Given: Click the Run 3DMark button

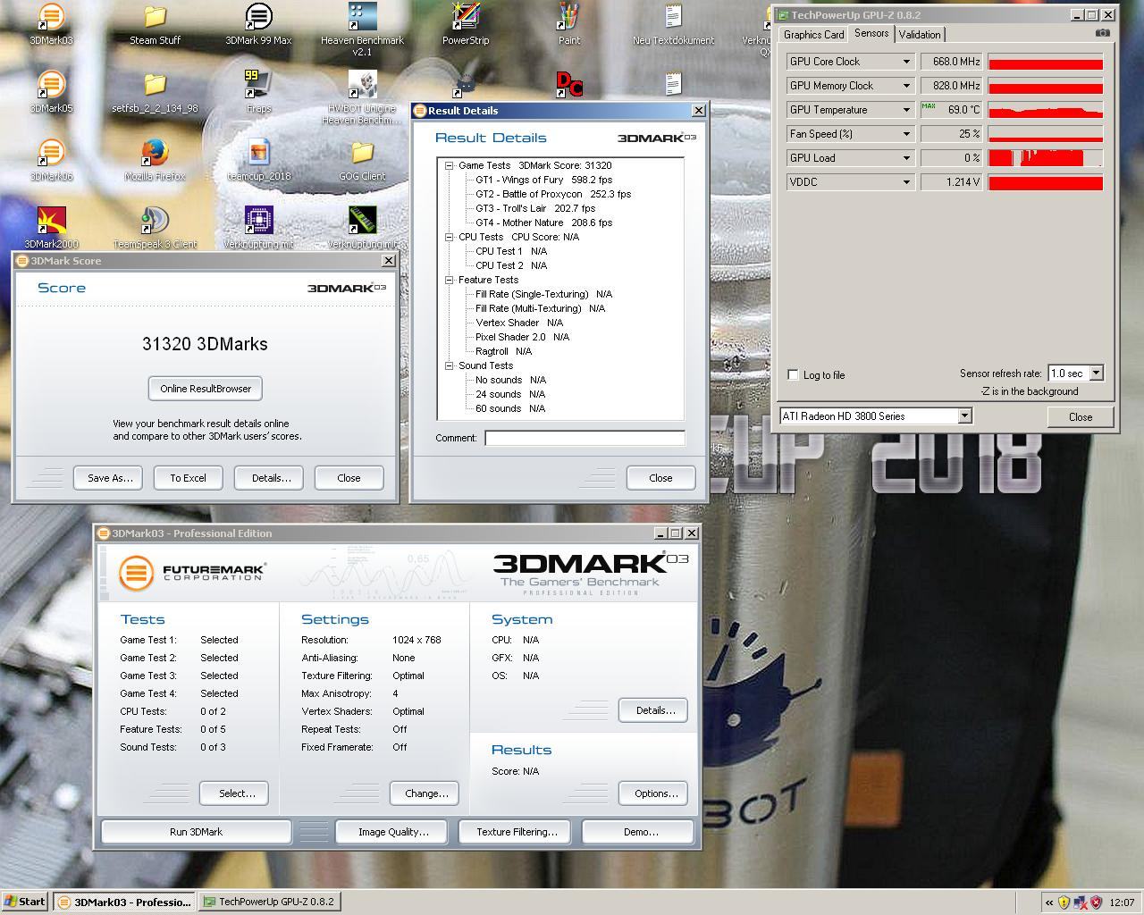Looking at the screenshot, I should (197, 832).
